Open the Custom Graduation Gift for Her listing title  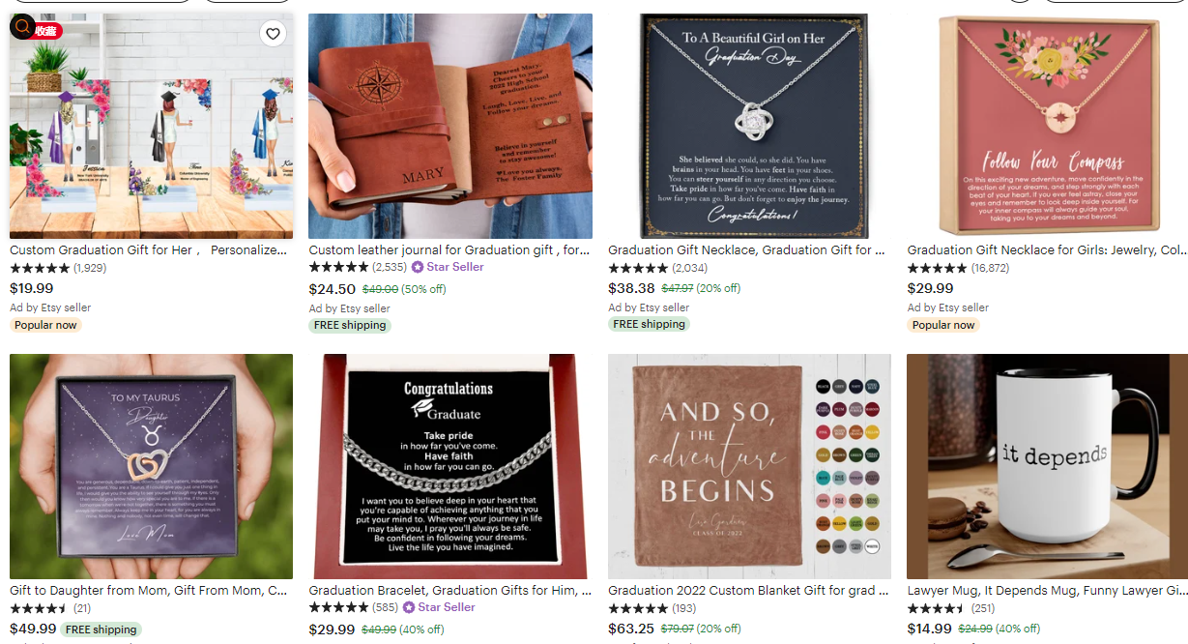pyautogui.click(x=149, y=249)
